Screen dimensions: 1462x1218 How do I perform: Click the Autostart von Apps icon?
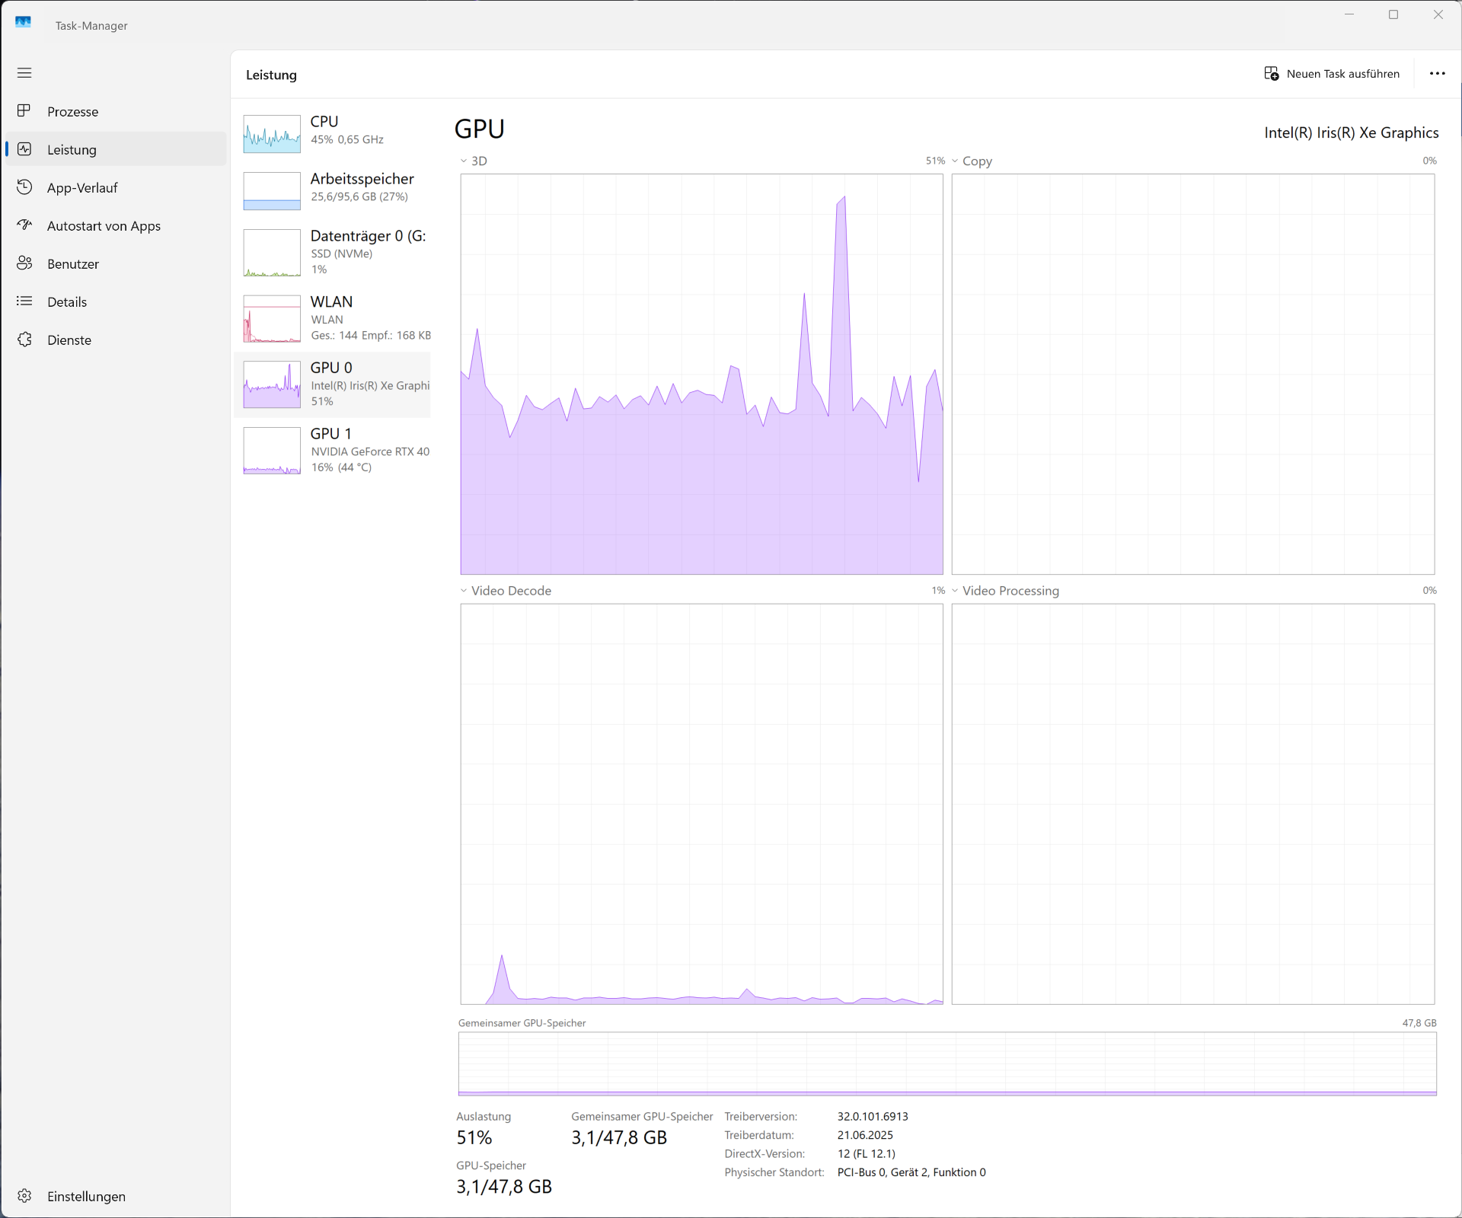tap(24, 225)
